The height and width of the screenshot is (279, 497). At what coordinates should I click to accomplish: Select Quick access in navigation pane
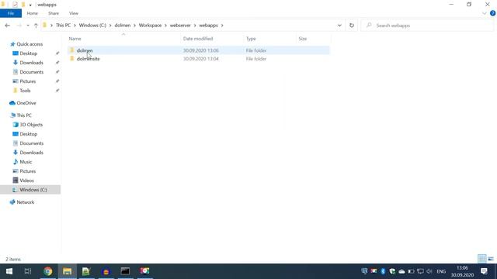30,44
